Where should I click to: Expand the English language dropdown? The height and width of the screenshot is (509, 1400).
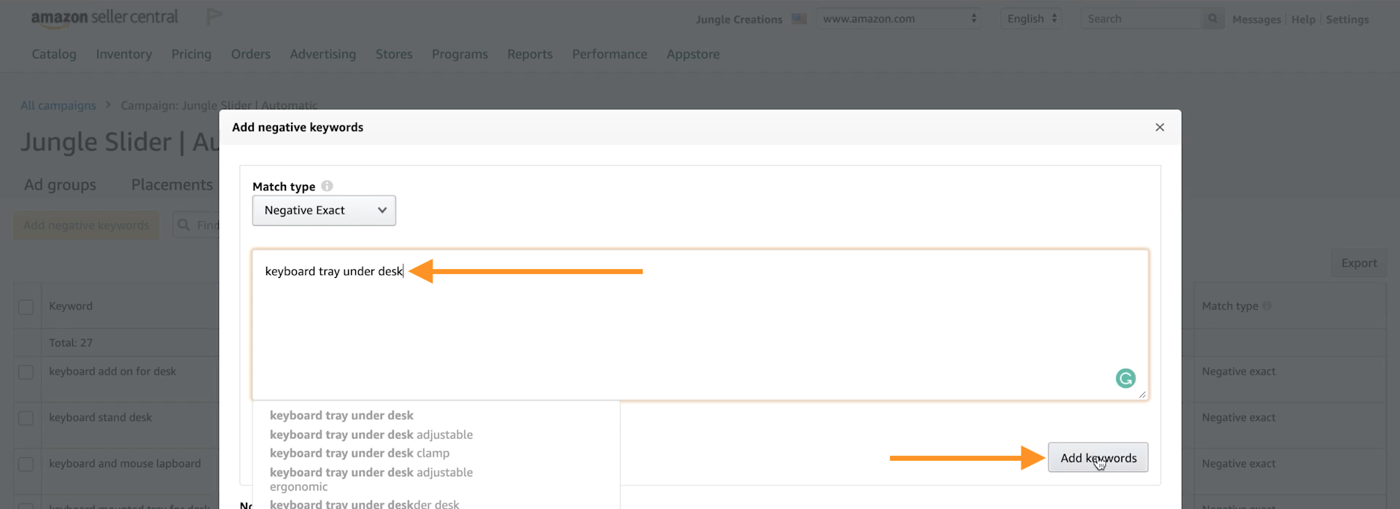tap(1031, 19)
